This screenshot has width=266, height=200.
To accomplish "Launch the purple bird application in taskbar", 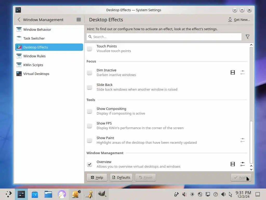I will pyautogui.click(x=62, y=194).
